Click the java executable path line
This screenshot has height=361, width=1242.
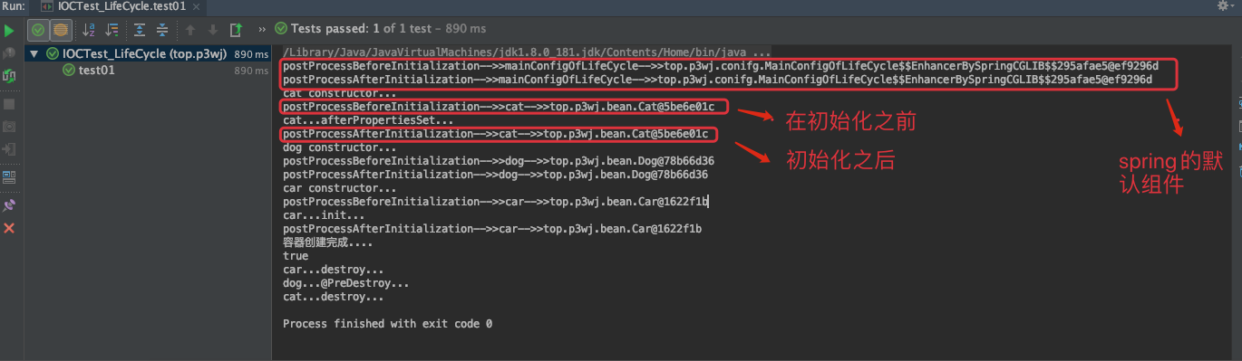(528, 52)
